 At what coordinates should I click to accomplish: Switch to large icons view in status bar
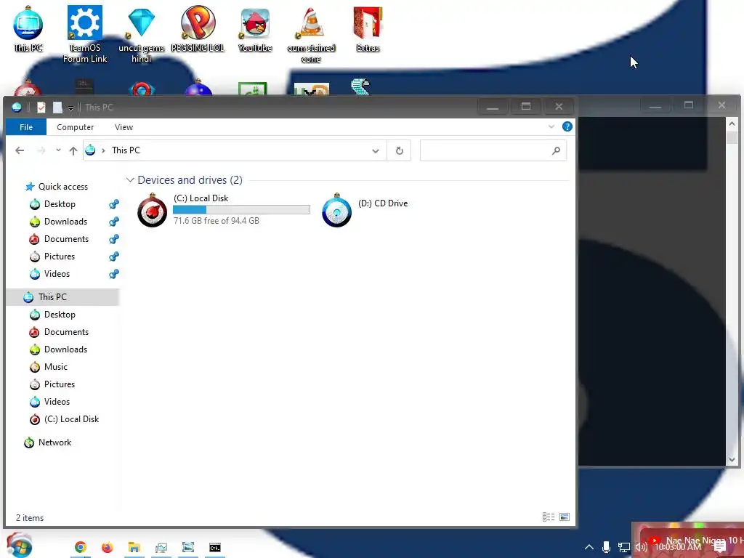click(x=564, y=517)
